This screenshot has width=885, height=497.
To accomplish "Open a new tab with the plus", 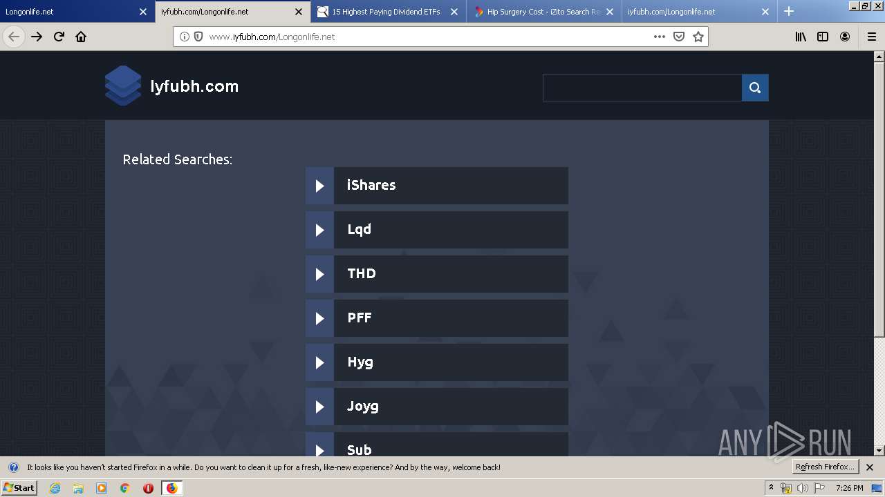I will pos(789,11).
